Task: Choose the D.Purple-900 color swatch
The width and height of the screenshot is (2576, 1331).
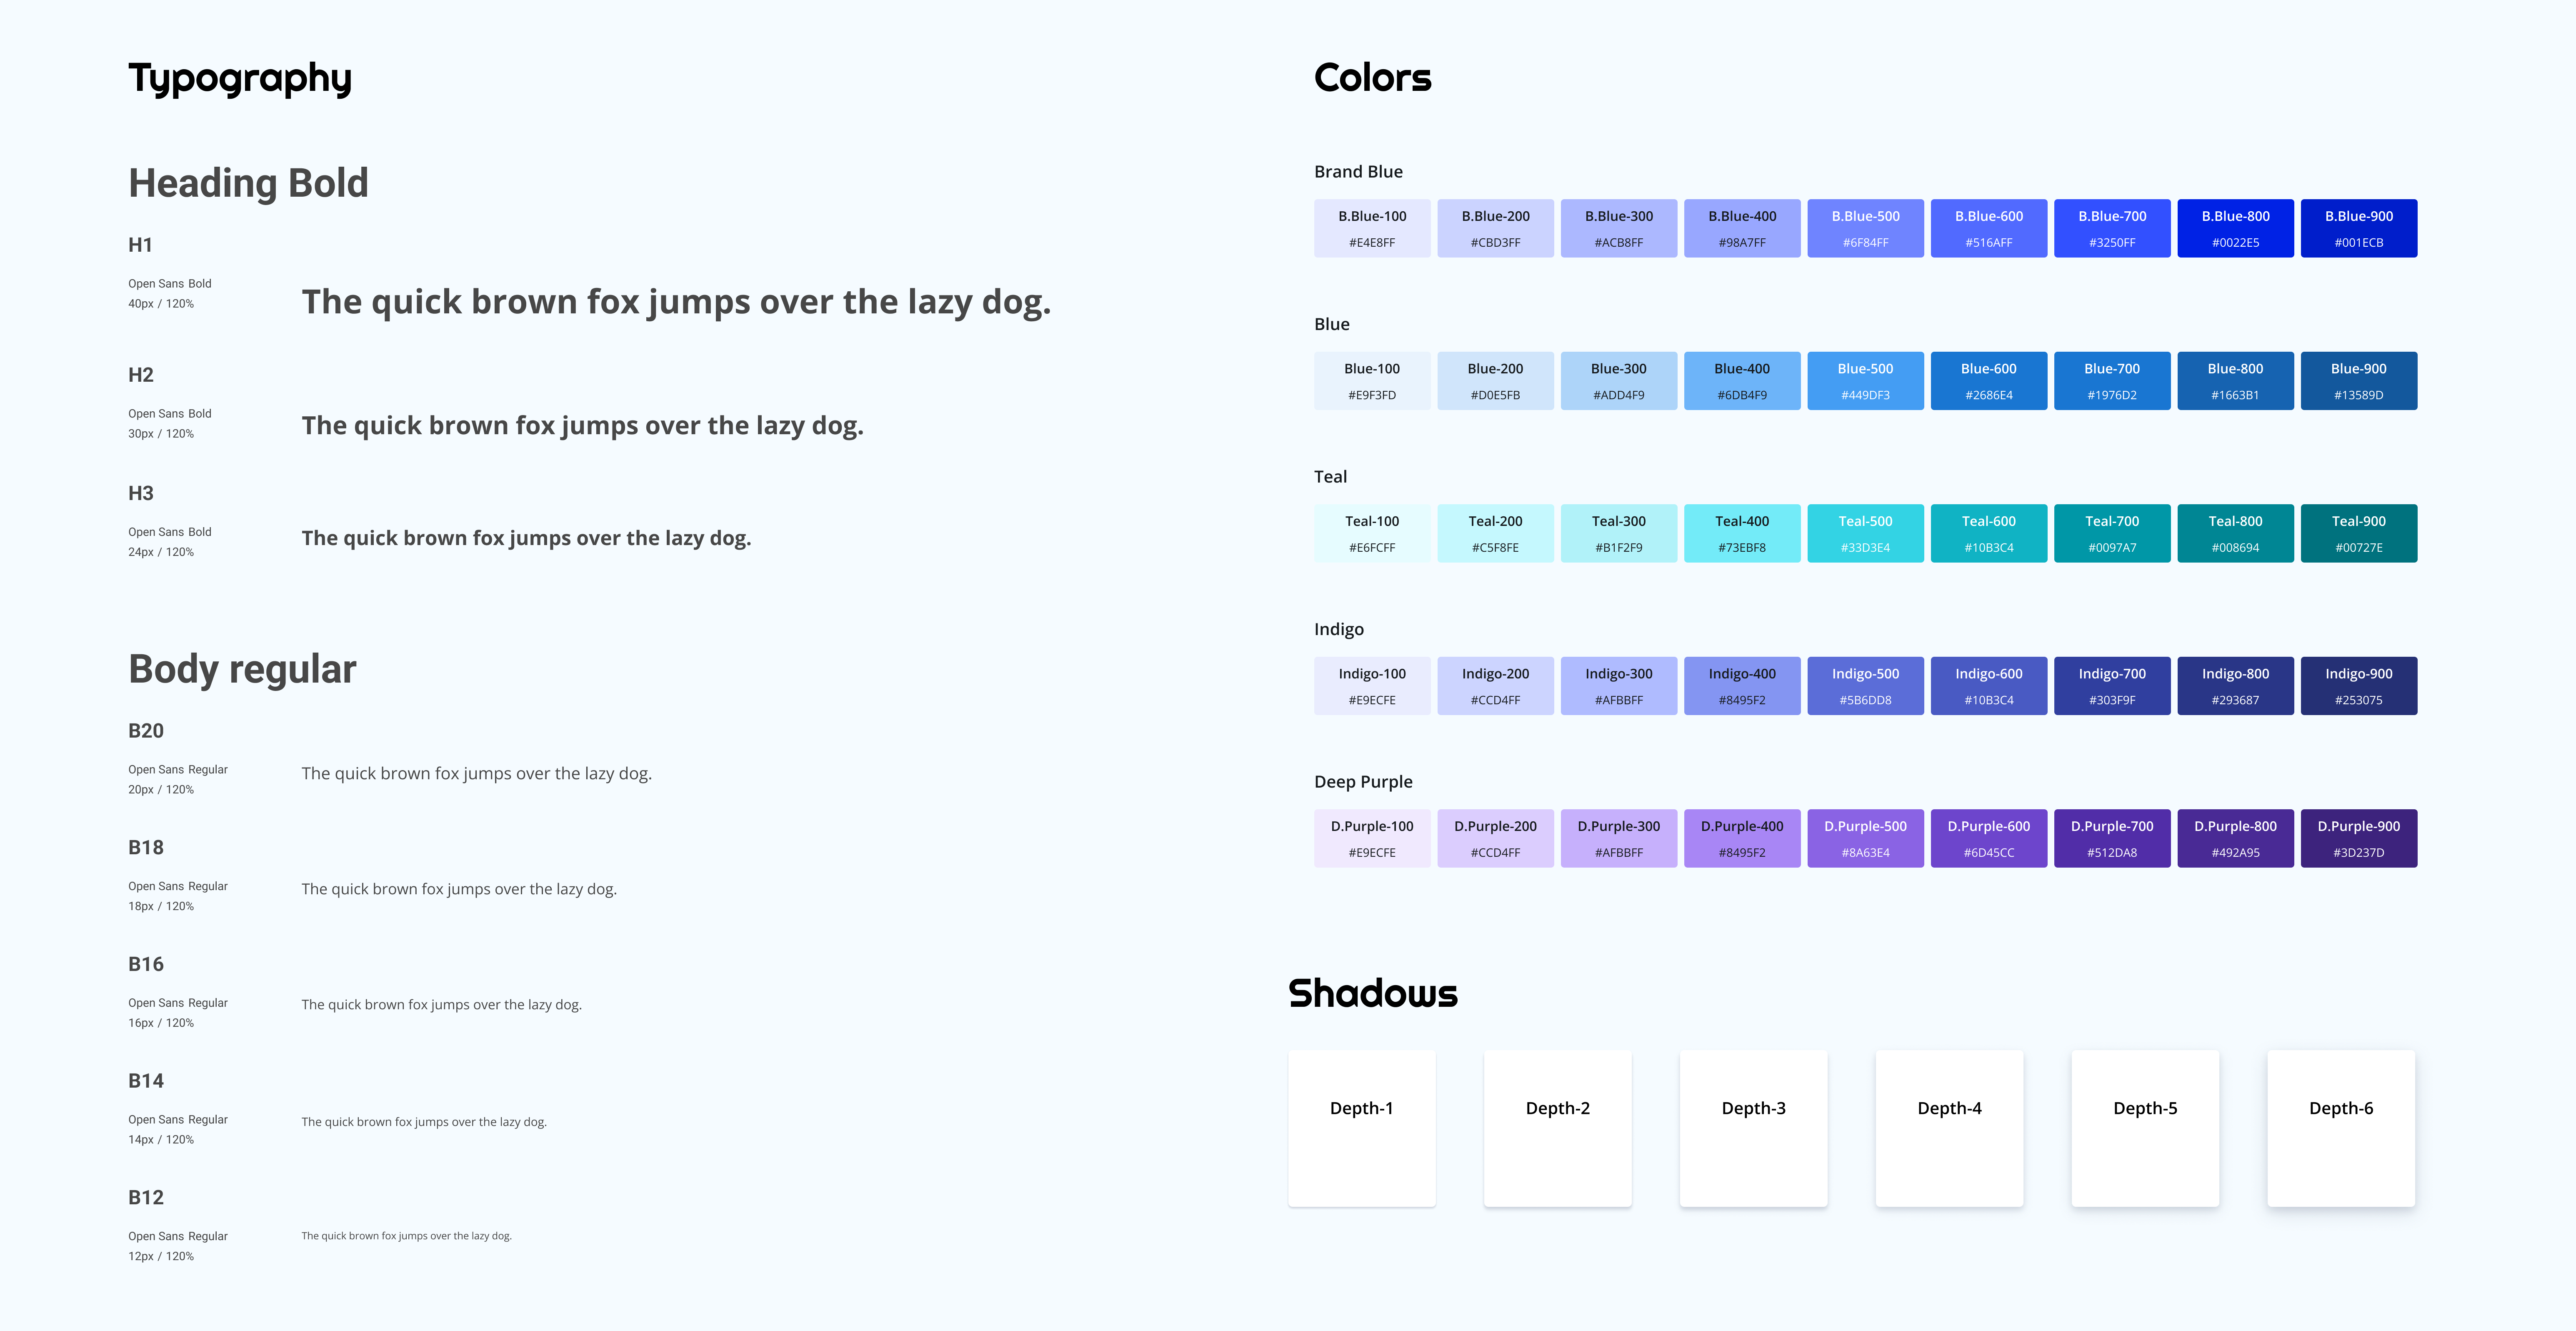Action: coord(2358,838)
